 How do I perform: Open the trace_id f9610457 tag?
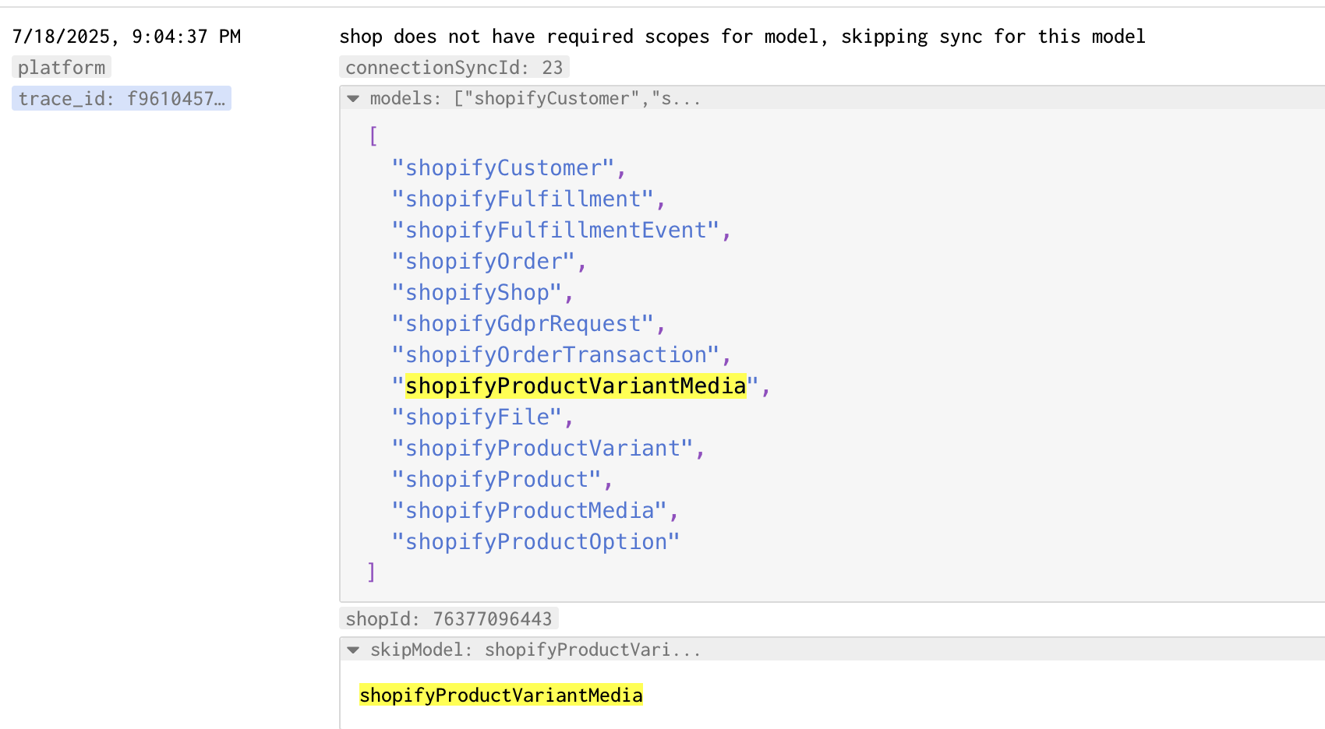(x=122, y=99)
